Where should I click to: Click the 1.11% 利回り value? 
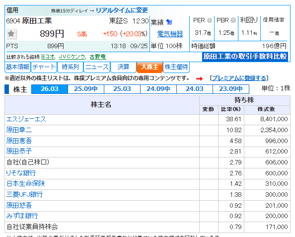coord(249,33)
